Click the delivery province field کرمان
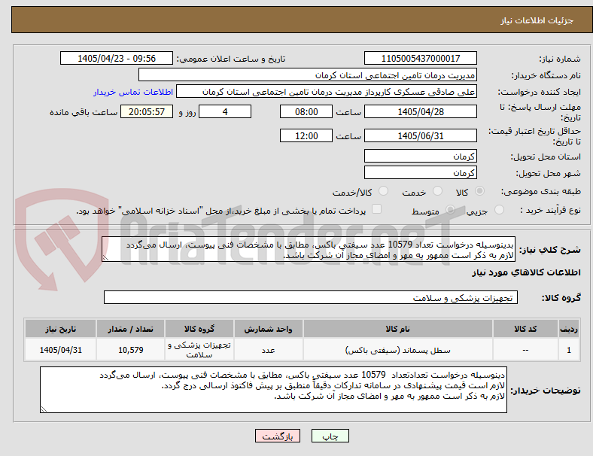 point(421,157)
